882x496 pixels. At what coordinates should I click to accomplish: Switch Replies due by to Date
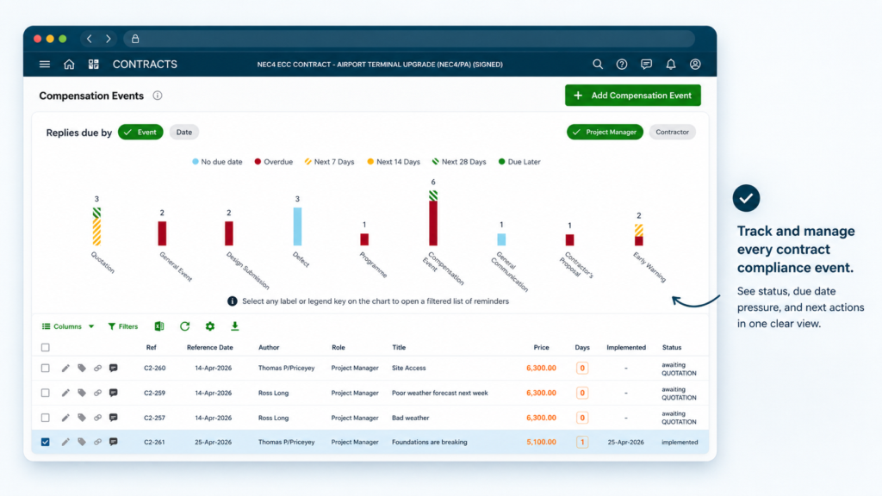pos(184,132)
